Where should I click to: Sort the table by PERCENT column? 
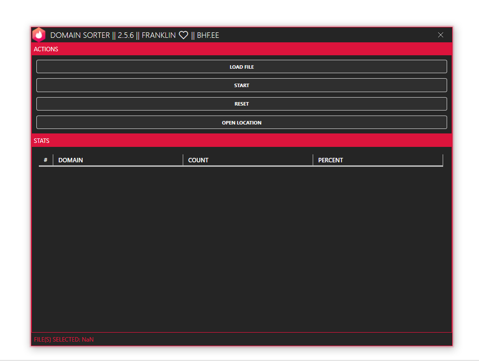coord(330,160)
